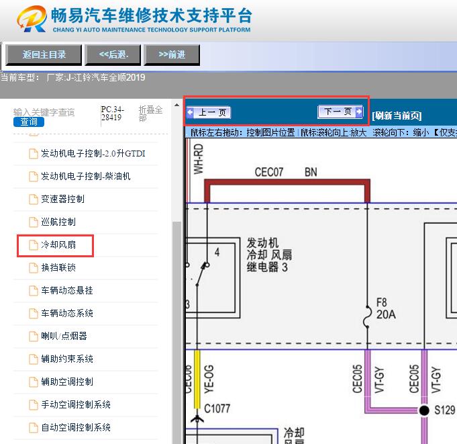
Task: Click the YE-OG wire label
Action: pos(209,380)
